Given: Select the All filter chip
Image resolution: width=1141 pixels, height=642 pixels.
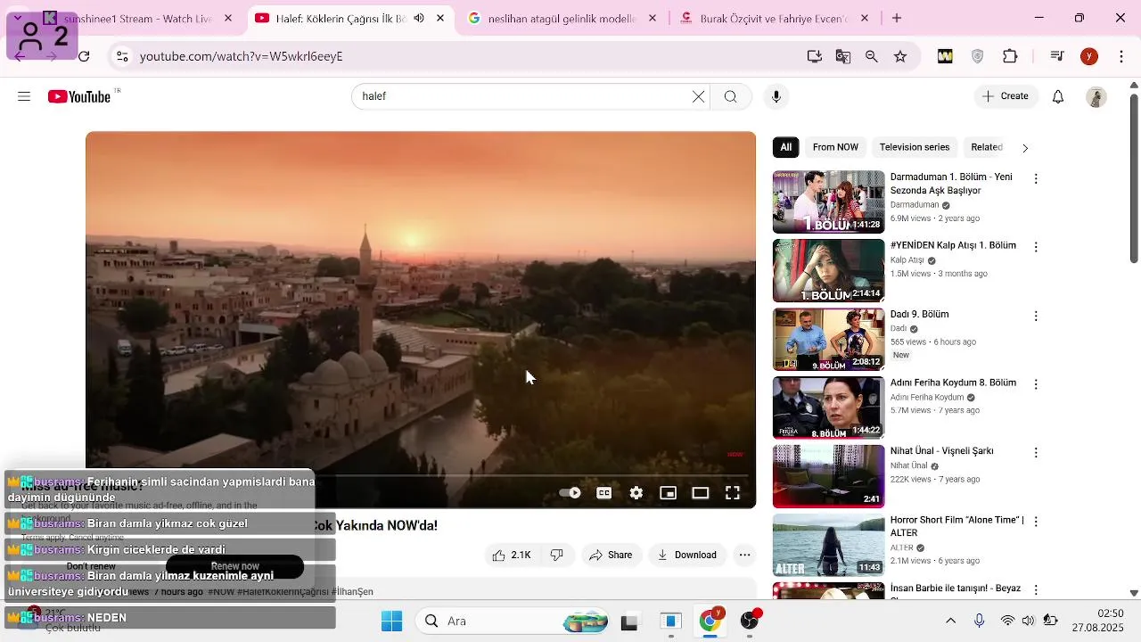Looking at the screenshot, I should click(785, 147).
